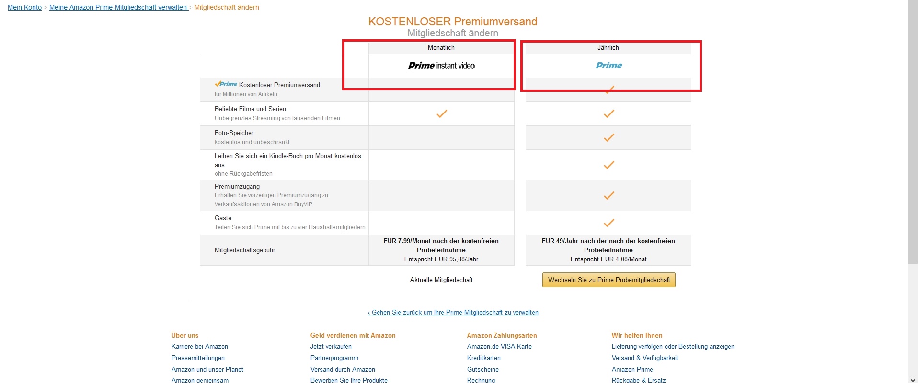Click the blue Prime logo under Jährlich

click(x=608, y=66)
